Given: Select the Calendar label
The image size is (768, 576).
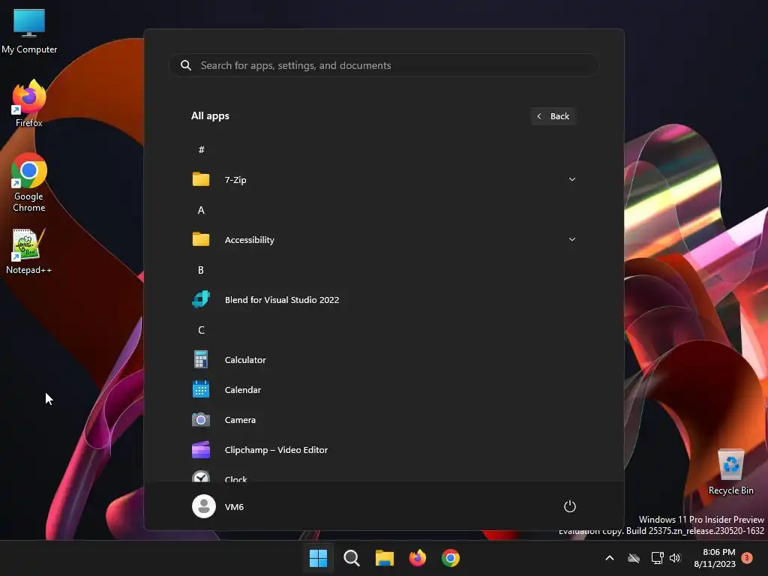Looking at the screenshot, I should click(242, 390).
